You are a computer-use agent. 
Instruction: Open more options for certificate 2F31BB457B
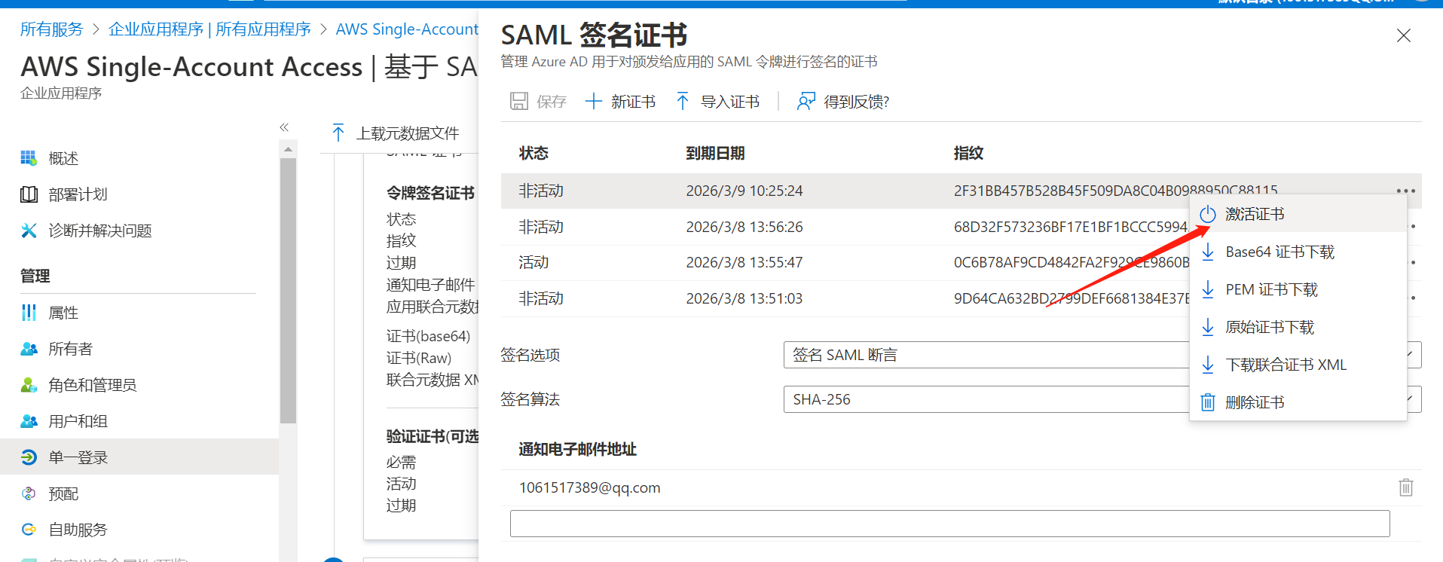point(1405,191)
